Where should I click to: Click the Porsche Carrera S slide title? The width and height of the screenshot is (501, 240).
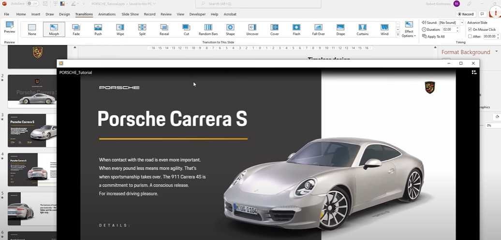(172, 119)
